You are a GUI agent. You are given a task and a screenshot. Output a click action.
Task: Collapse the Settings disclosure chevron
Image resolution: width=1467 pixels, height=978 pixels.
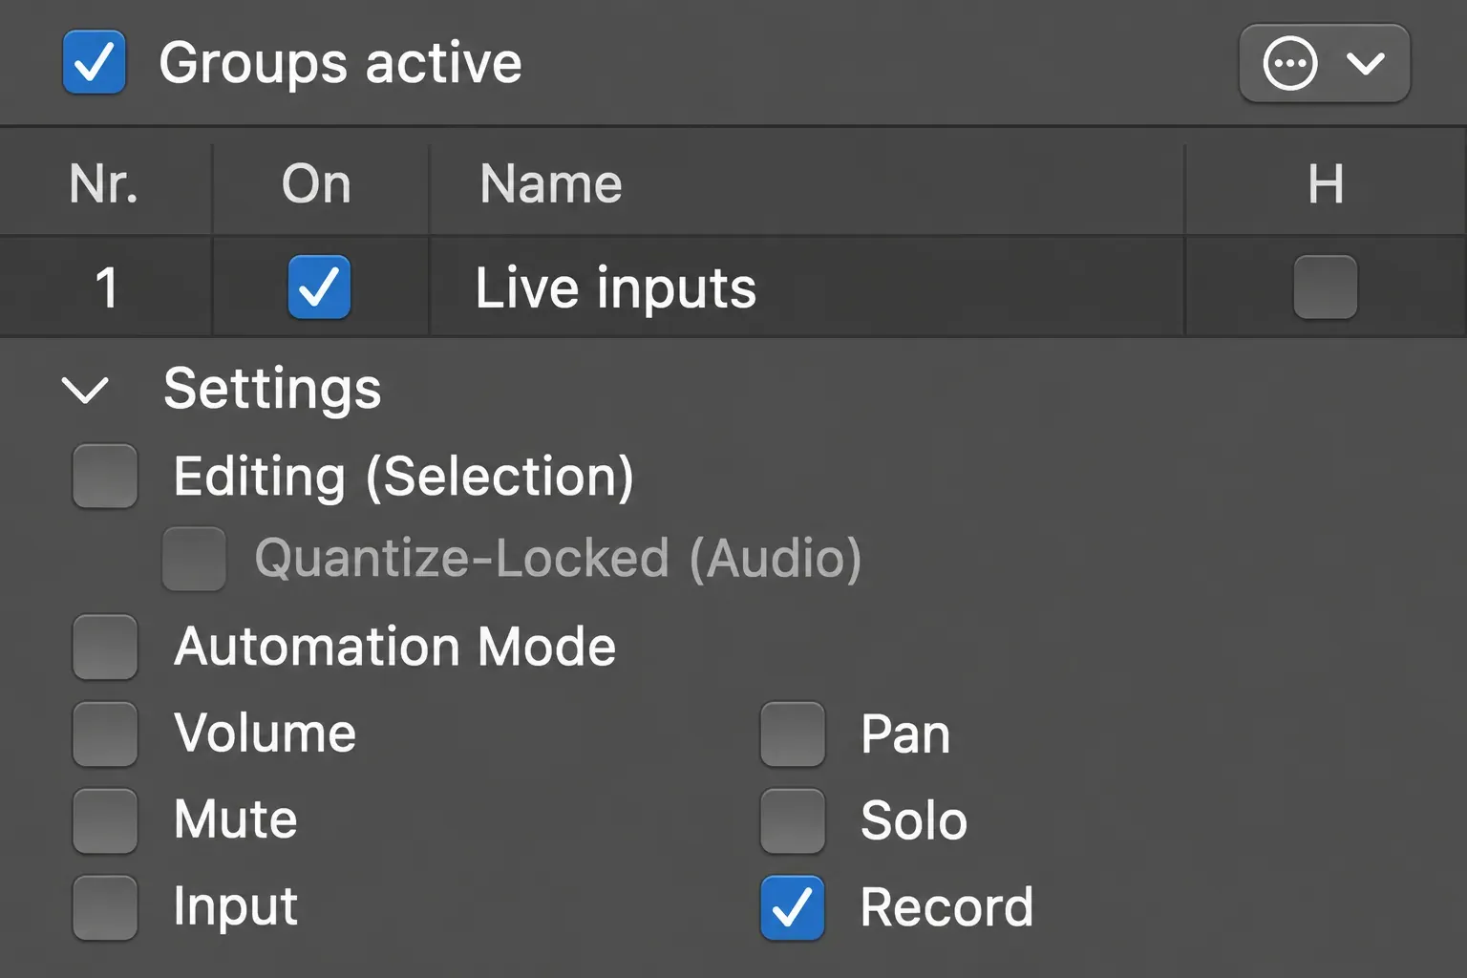(x=85, y=390)
